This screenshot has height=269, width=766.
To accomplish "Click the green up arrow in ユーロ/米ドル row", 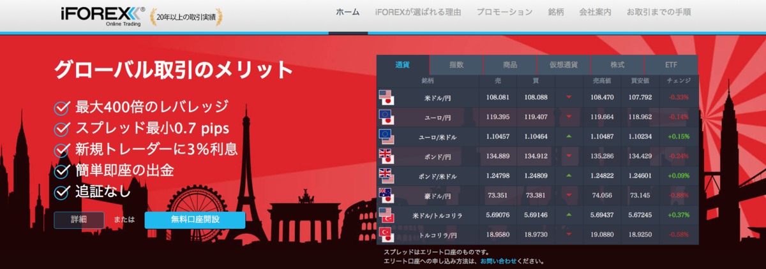I will pyautogui.click(x=569, y=136).
